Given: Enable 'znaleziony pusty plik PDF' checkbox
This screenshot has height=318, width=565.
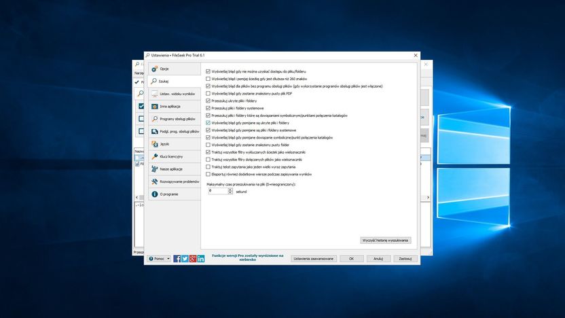Looking at the screenshot, I should [x=208, y=93].
